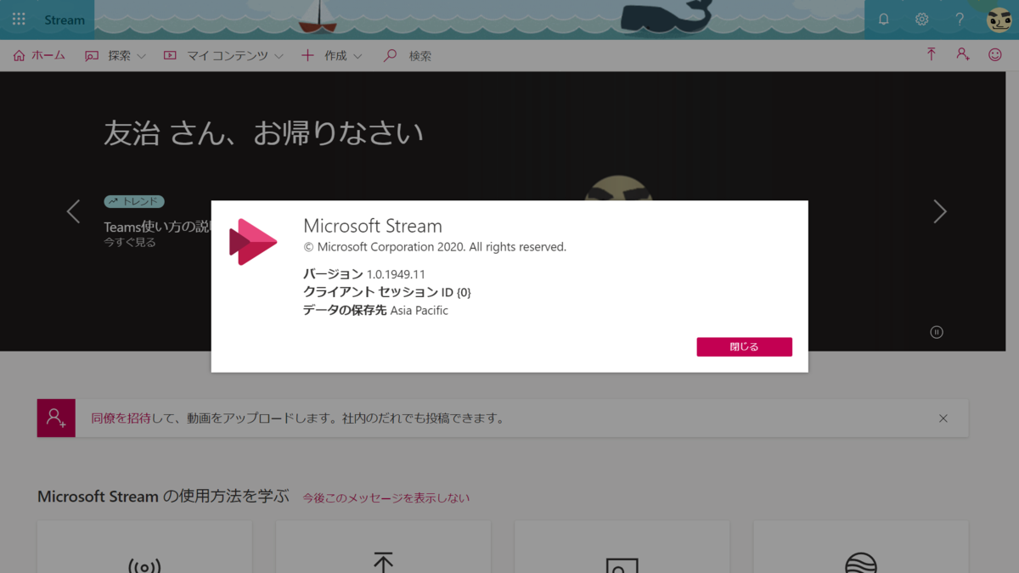The width and height of the screenshot is (1019, 573).
Task: Click the Microsoft Stream dialog title
Action: pos(373,226)
